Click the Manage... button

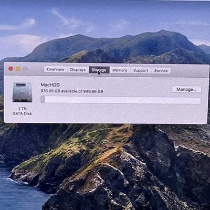[186, 89]
